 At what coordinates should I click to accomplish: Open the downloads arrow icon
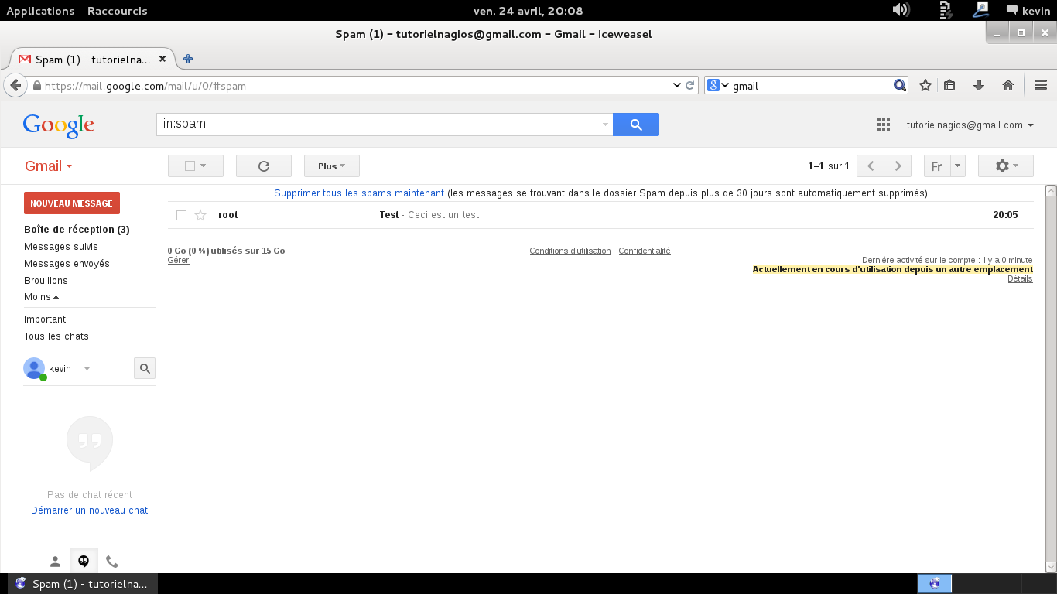(x=978, y=85)
